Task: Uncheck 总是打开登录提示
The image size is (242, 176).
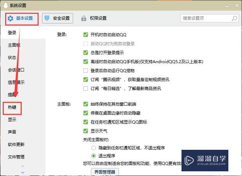Action: pos(85,52)
